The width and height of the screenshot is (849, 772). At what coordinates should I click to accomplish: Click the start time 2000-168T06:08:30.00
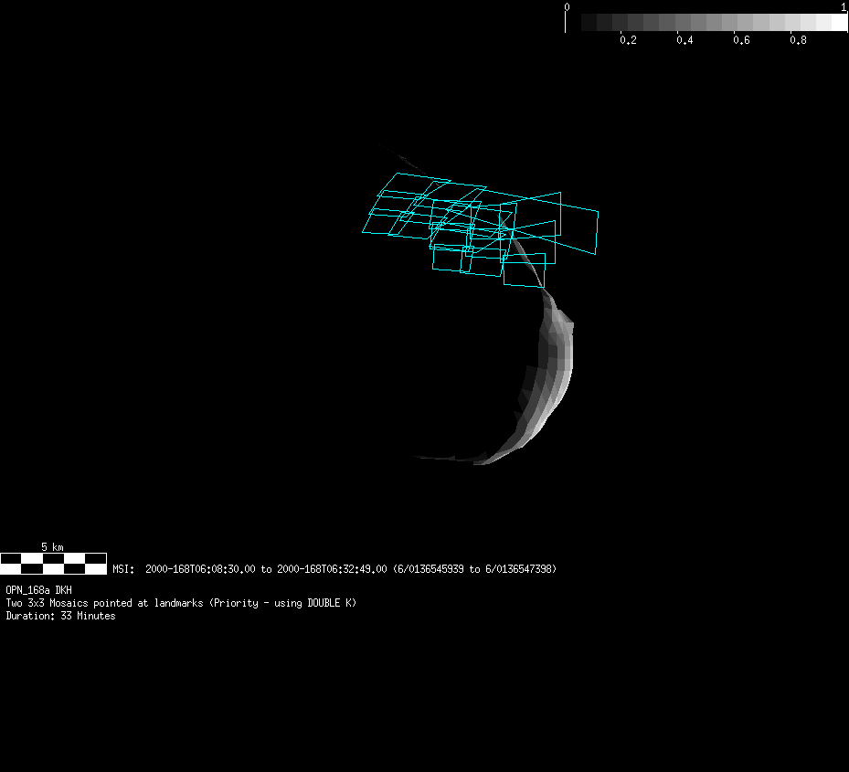click(200, 569)
